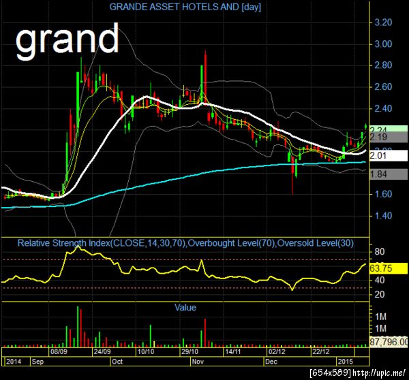Click the tall red candlestick spike in early November

click(205, 78)
